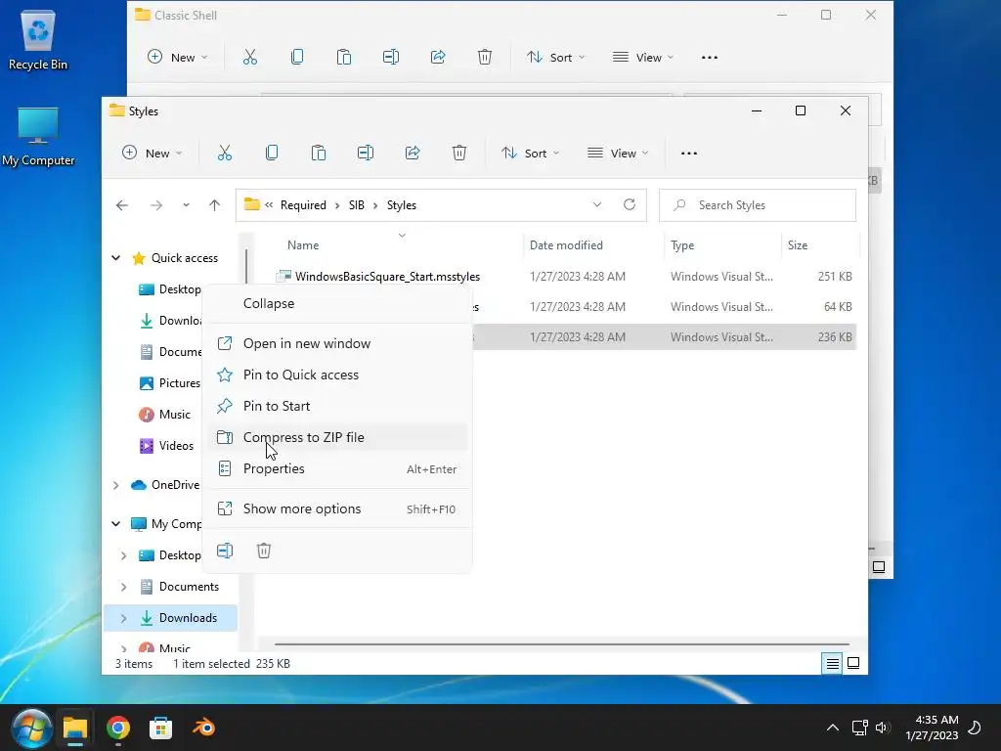This screenshot has height=751, width=1001.
Task: Open New dropdown in Classic Shell window
Action: click(178, 58)
